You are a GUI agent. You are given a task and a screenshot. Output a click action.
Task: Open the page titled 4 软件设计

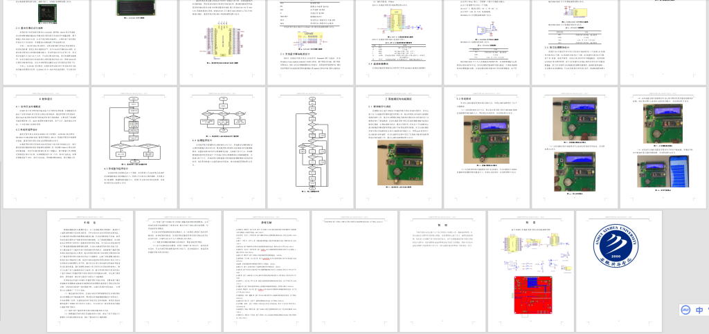point(46,147)
